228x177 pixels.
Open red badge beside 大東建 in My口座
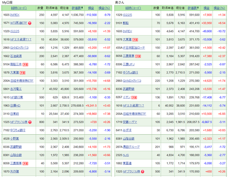click(22, 73)
